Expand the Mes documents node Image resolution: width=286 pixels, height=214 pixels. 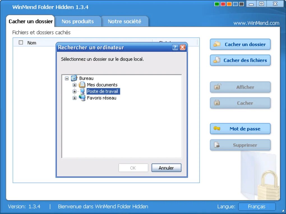pos(74,85)
